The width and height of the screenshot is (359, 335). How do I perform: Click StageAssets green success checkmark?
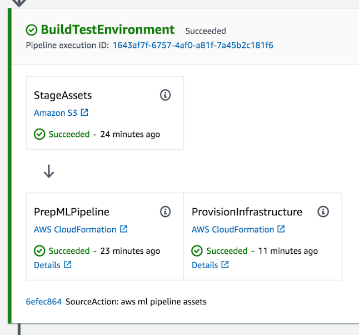[39, 134]
